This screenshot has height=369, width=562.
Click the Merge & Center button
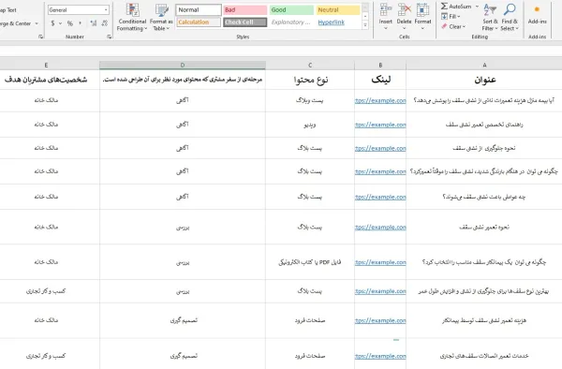(x=15, y=23)
